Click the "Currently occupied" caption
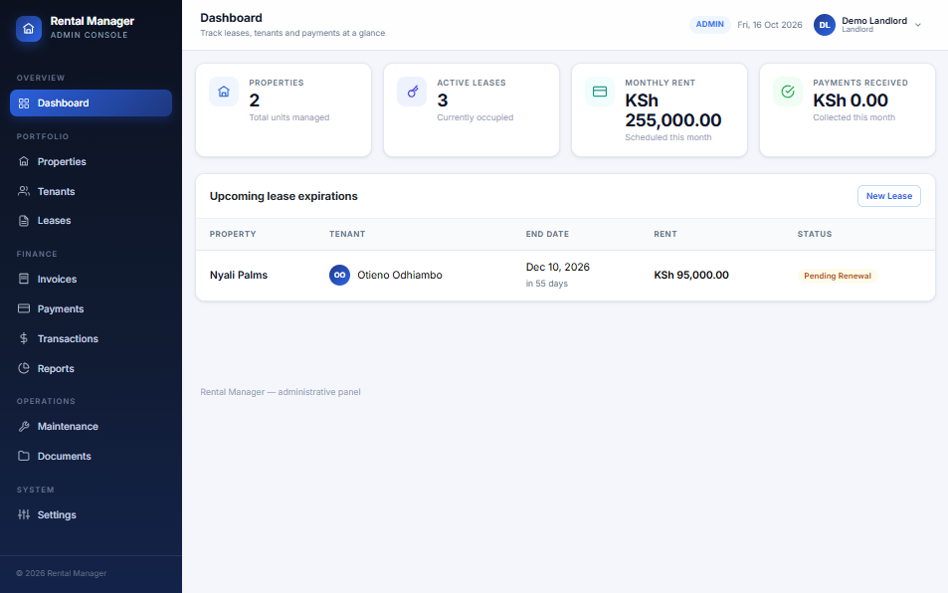Screen dimensions: 948x593 coord(475,117)
